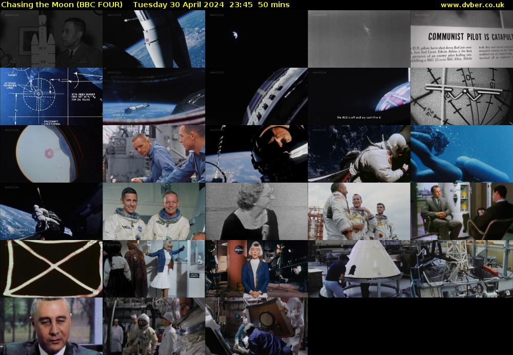Screen dimensions: 513x355
Task: Select the black-and-white woman at microphone thumbnail
Action: coord(256,211)
